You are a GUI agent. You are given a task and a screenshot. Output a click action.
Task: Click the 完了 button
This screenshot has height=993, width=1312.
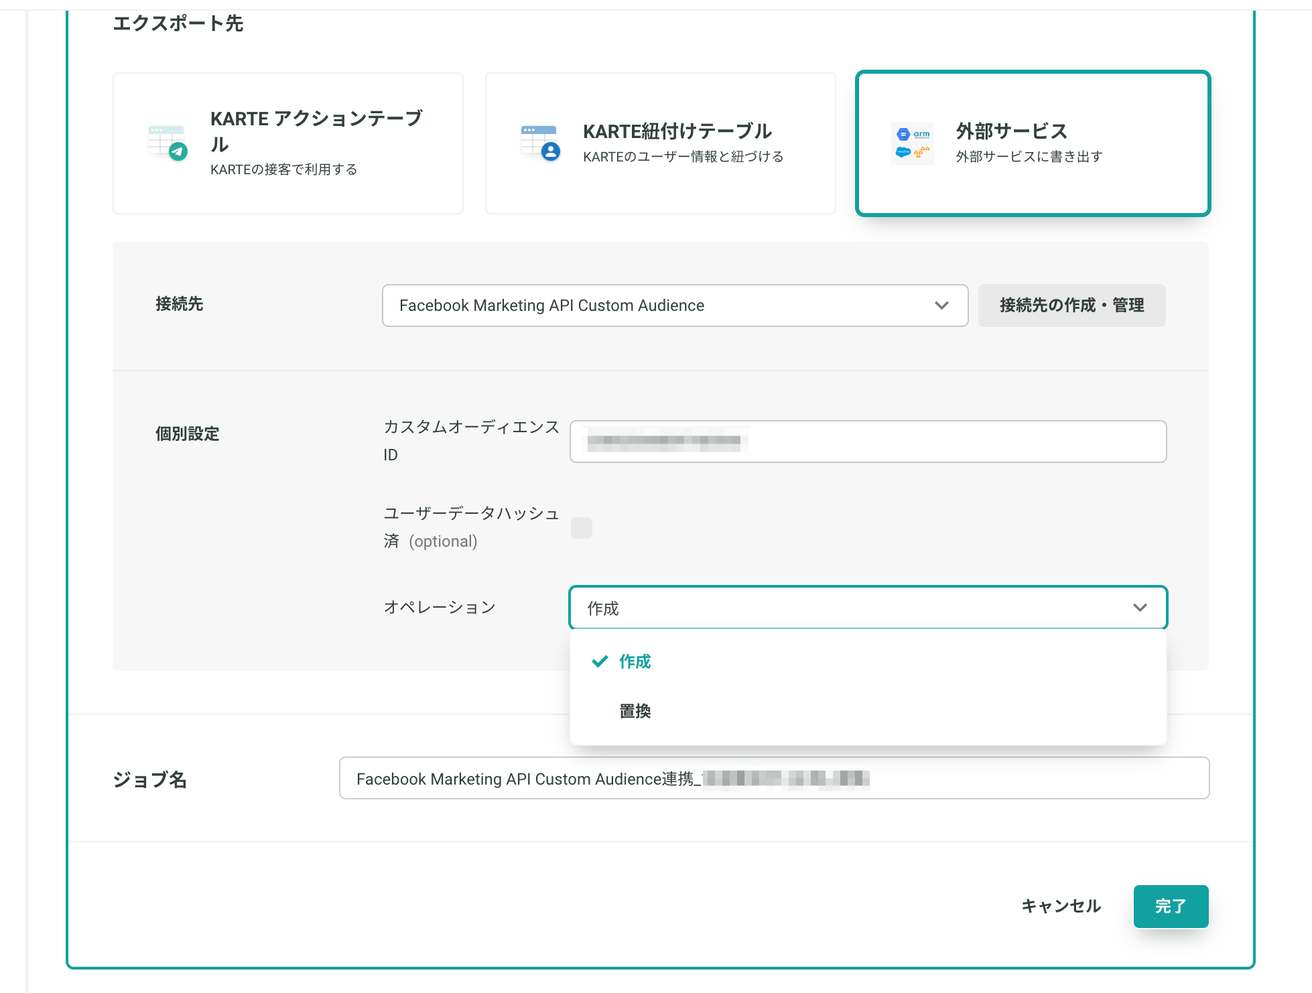point(1171,907)
